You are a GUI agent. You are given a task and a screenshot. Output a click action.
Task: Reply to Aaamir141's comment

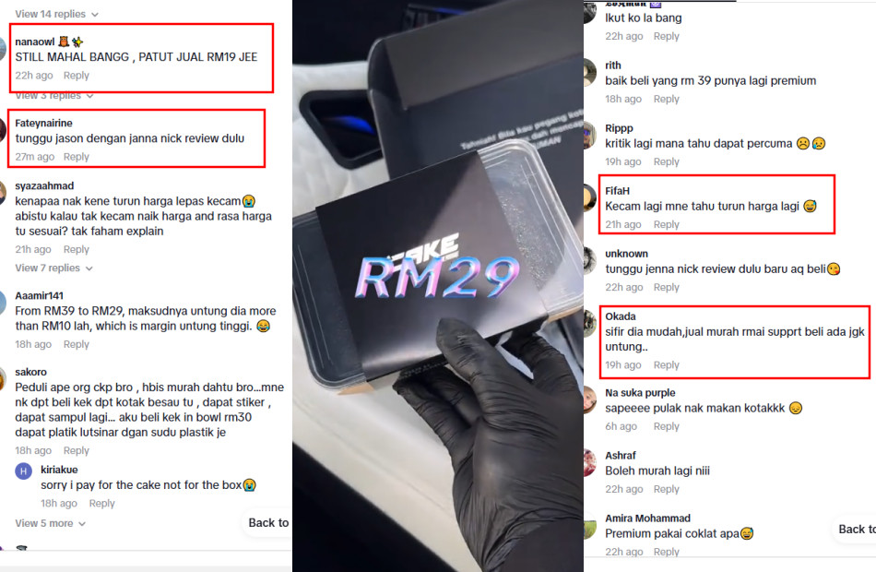76,344
